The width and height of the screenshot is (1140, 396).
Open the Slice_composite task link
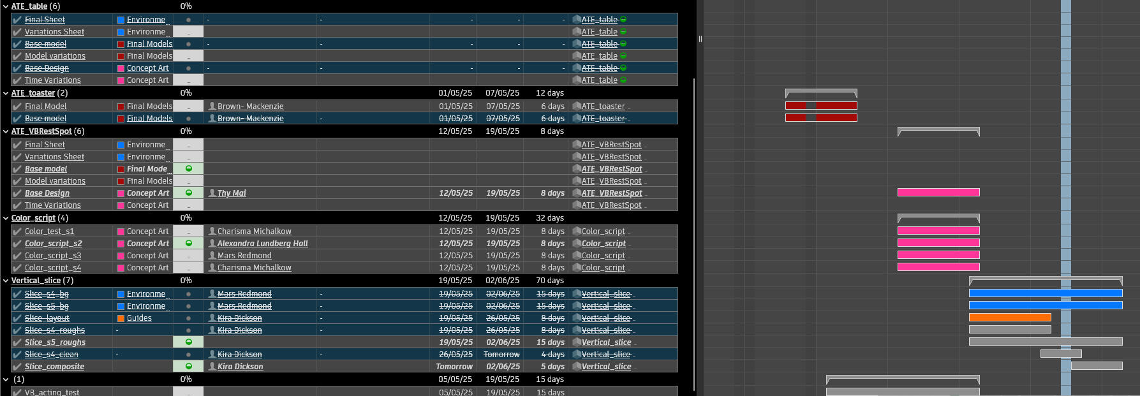click(54, 367)
